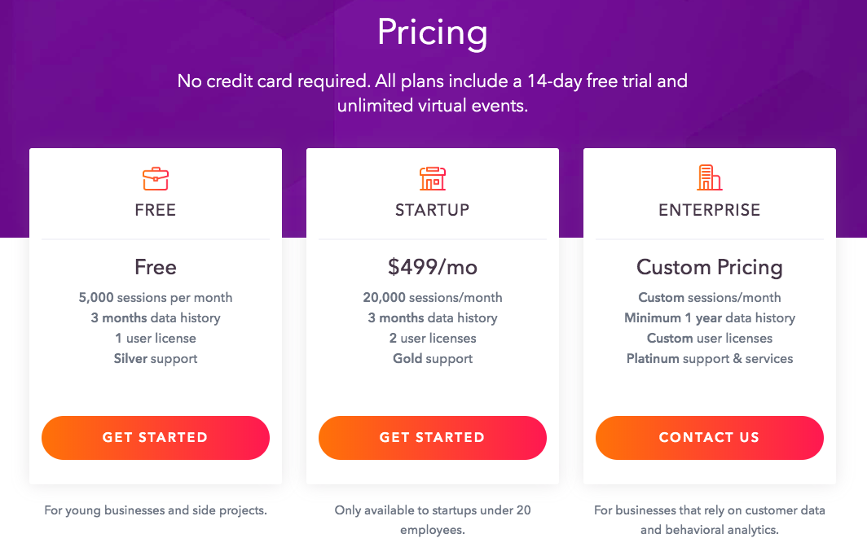Click the briefcase icon on Free plan
This screenshot has width=867, height=560.
(156, 178)
